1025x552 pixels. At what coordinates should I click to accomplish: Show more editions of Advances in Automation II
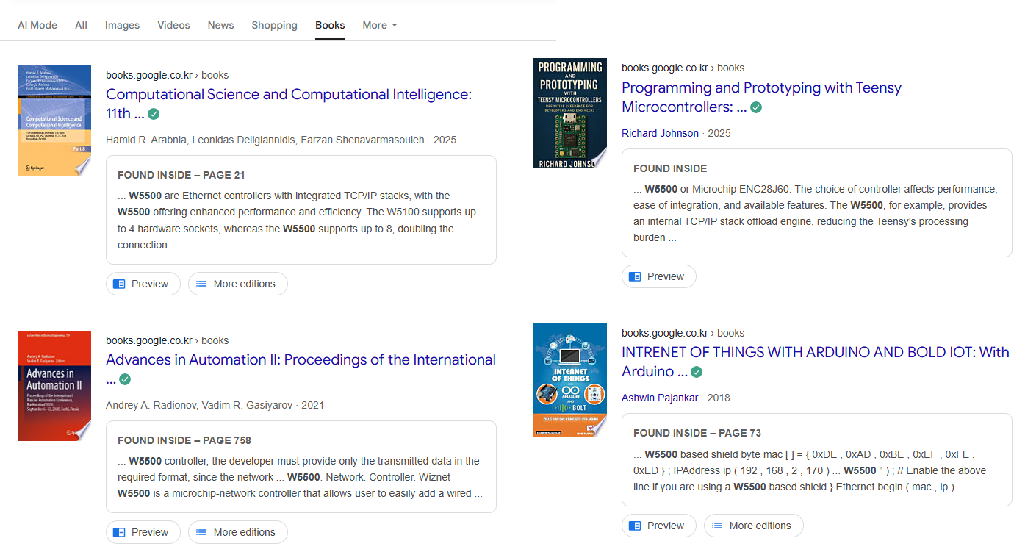point(237,532)
